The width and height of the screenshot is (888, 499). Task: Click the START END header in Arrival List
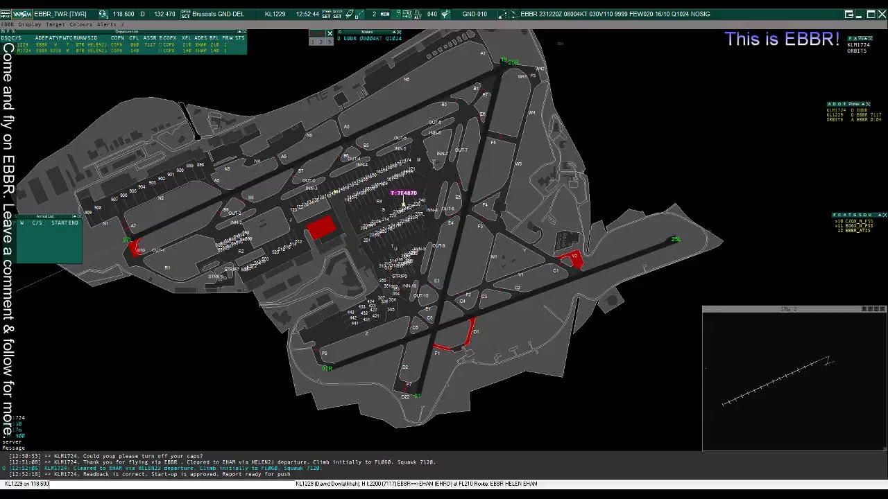(x=65, y=223)
